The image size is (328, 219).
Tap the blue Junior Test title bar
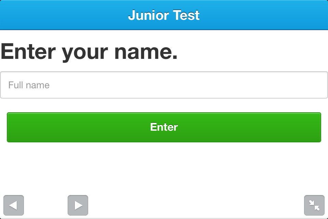click(164, 15)
